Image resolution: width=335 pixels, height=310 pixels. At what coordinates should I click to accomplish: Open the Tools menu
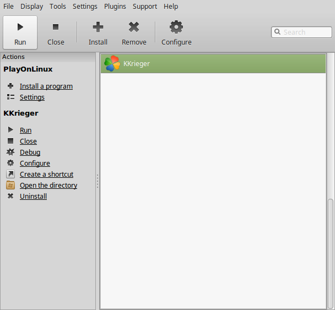pos(58,7)
